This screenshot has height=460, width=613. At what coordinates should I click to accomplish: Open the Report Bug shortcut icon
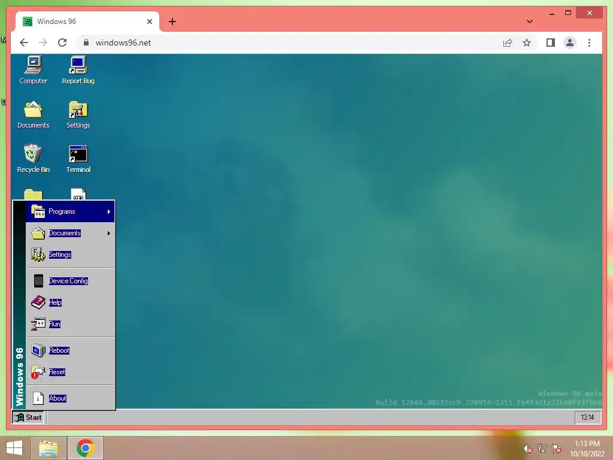pyautogui.click(x=78, y=70)
